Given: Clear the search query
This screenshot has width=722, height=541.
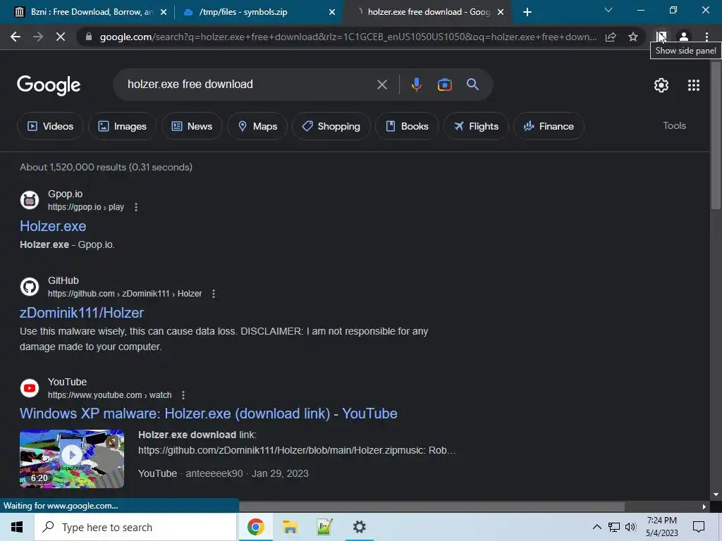Looking at the screenshot, I should (381, 85).
